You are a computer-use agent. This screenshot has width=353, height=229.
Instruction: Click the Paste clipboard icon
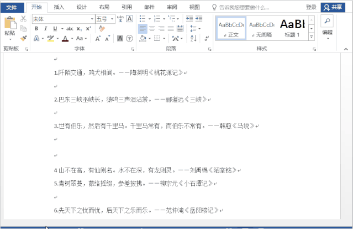10,23
